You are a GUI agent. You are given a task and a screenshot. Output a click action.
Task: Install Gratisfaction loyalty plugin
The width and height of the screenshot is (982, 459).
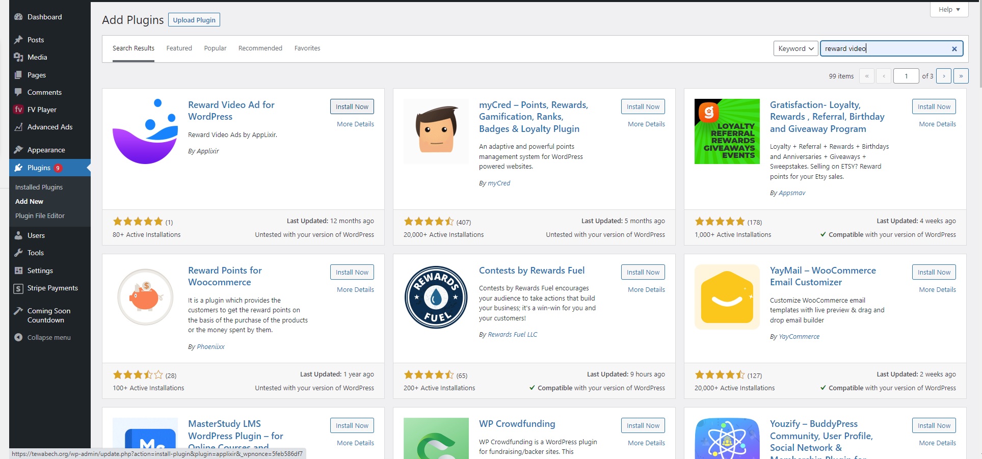(934, 106)
